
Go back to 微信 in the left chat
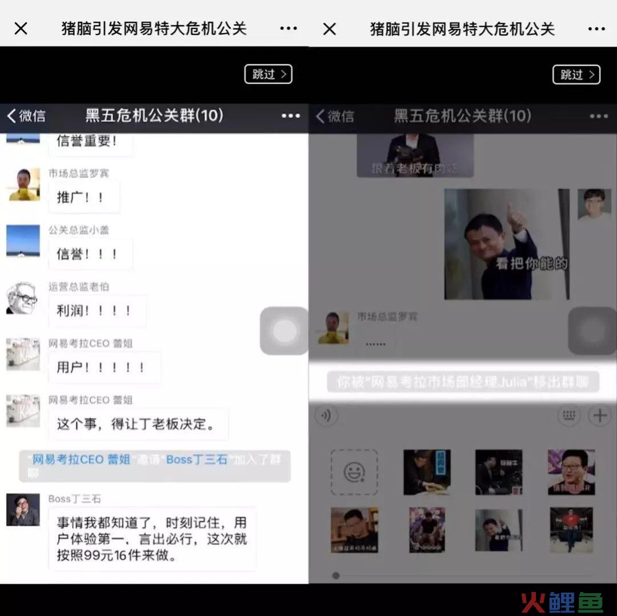[26, 116]
